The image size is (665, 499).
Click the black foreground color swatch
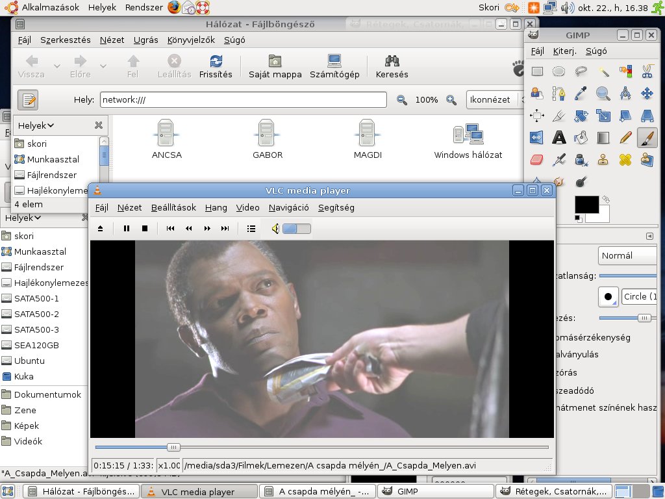coord(586,204)
